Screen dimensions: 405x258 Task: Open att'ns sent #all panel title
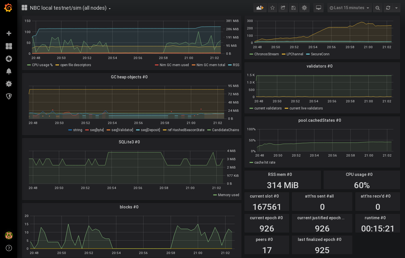[319, 196]
